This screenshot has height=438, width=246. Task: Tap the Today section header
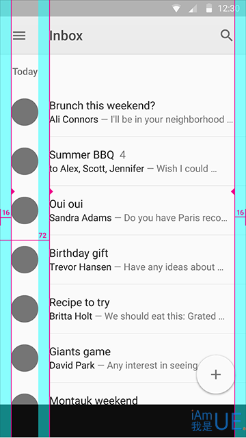click(25, 72)
